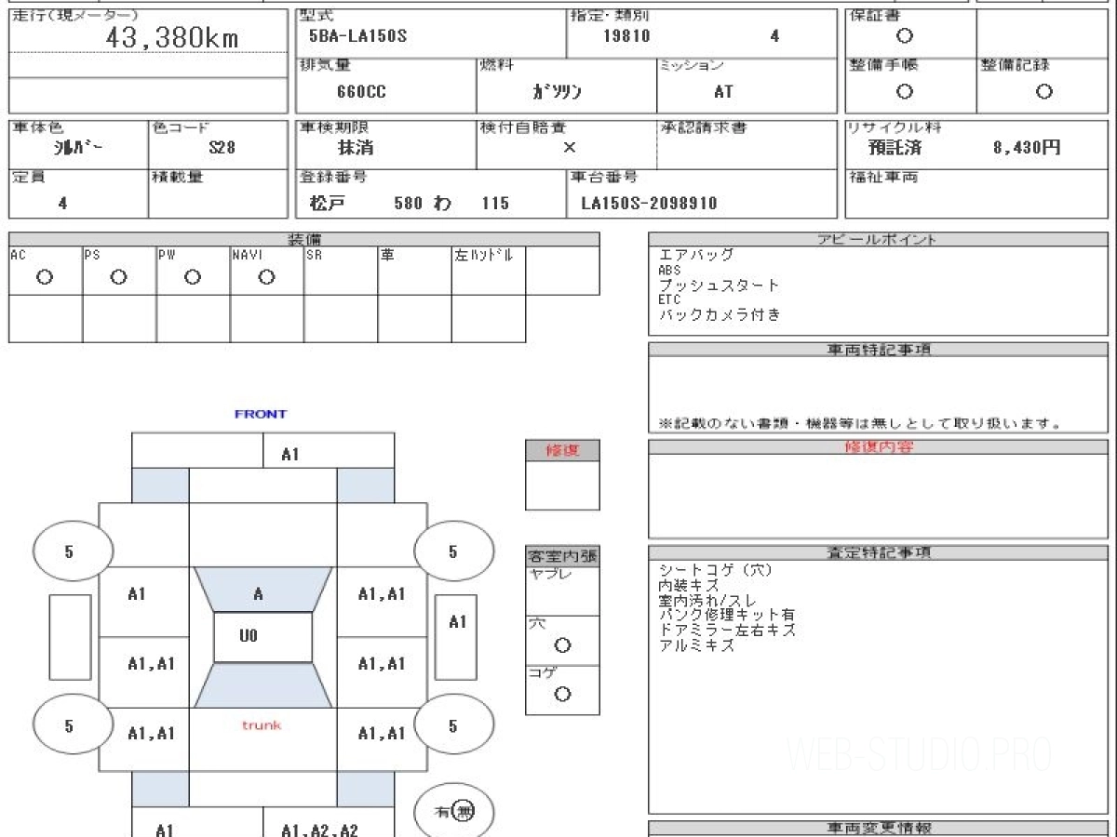Toggle the AC equipment circle
This screenshot has width=1117, height=837.
[x=44, y=276]
